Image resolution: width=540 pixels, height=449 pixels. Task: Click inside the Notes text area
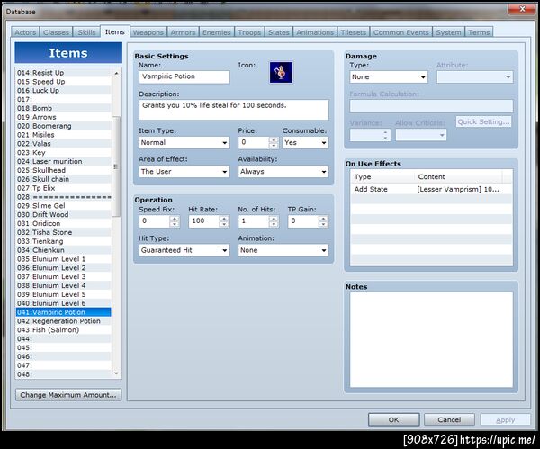pyautogui.click(x=431, y=340)
